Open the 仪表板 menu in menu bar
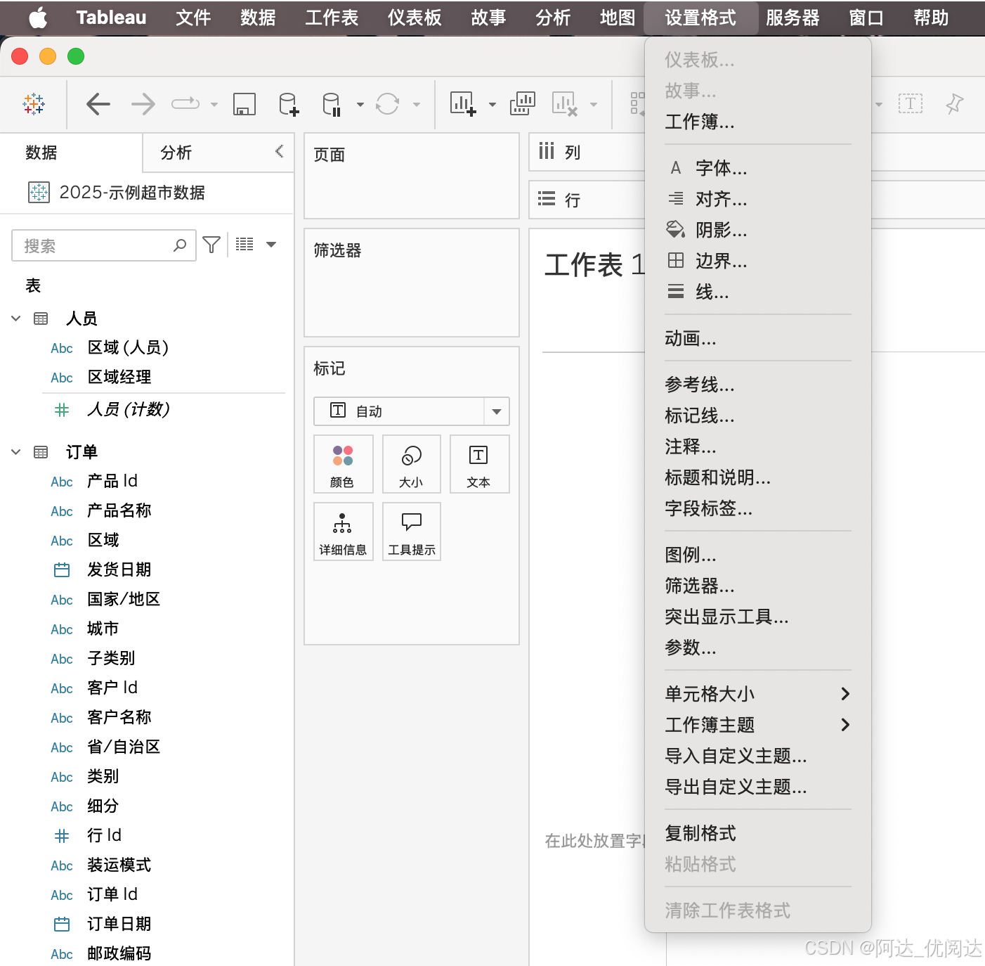This screenshot has width=985, height=966. click(x=415, y=18)
